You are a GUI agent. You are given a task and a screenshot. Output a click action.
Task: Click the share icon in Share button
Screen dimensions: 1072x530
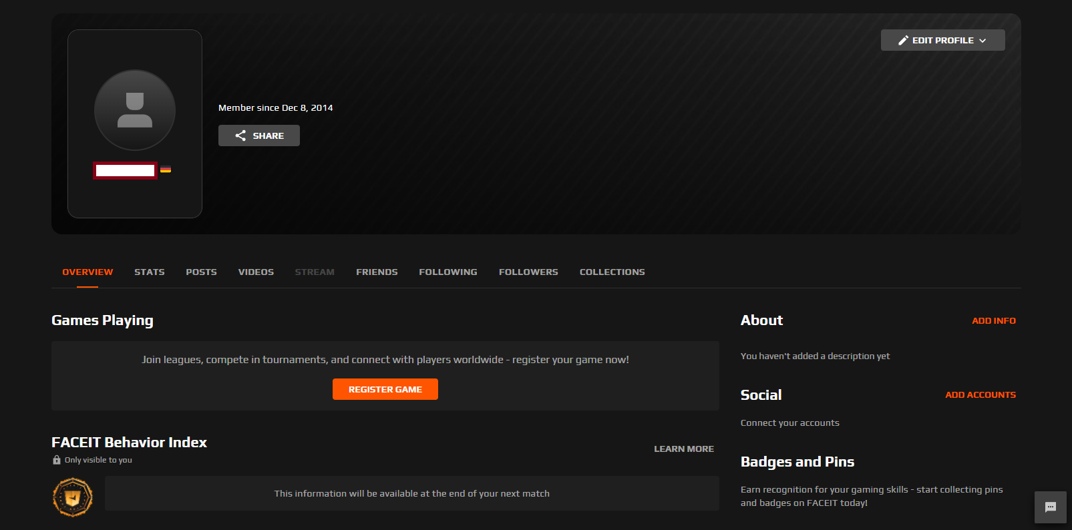[x=240, y=136]
